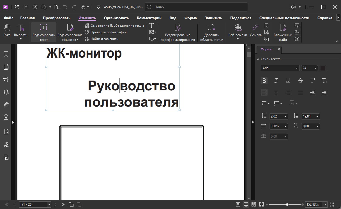
Task: Open the text color swatch
Action: pyautogui.click(x=323, y=68)
